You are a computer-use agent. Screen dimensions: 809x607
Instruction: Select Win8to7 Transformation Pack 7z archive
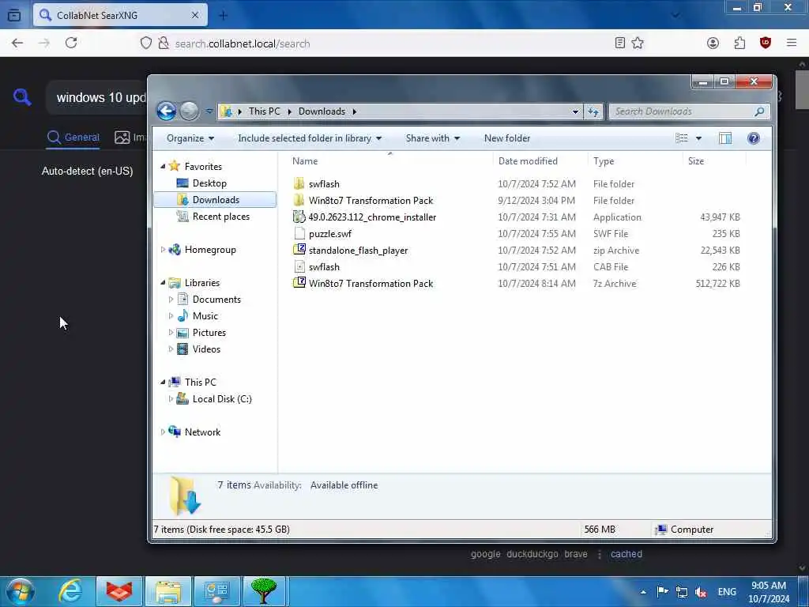(371, 284)
